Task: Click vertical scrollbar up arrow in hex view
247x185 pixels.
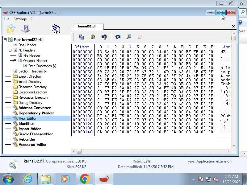Action: pos(234,33)
